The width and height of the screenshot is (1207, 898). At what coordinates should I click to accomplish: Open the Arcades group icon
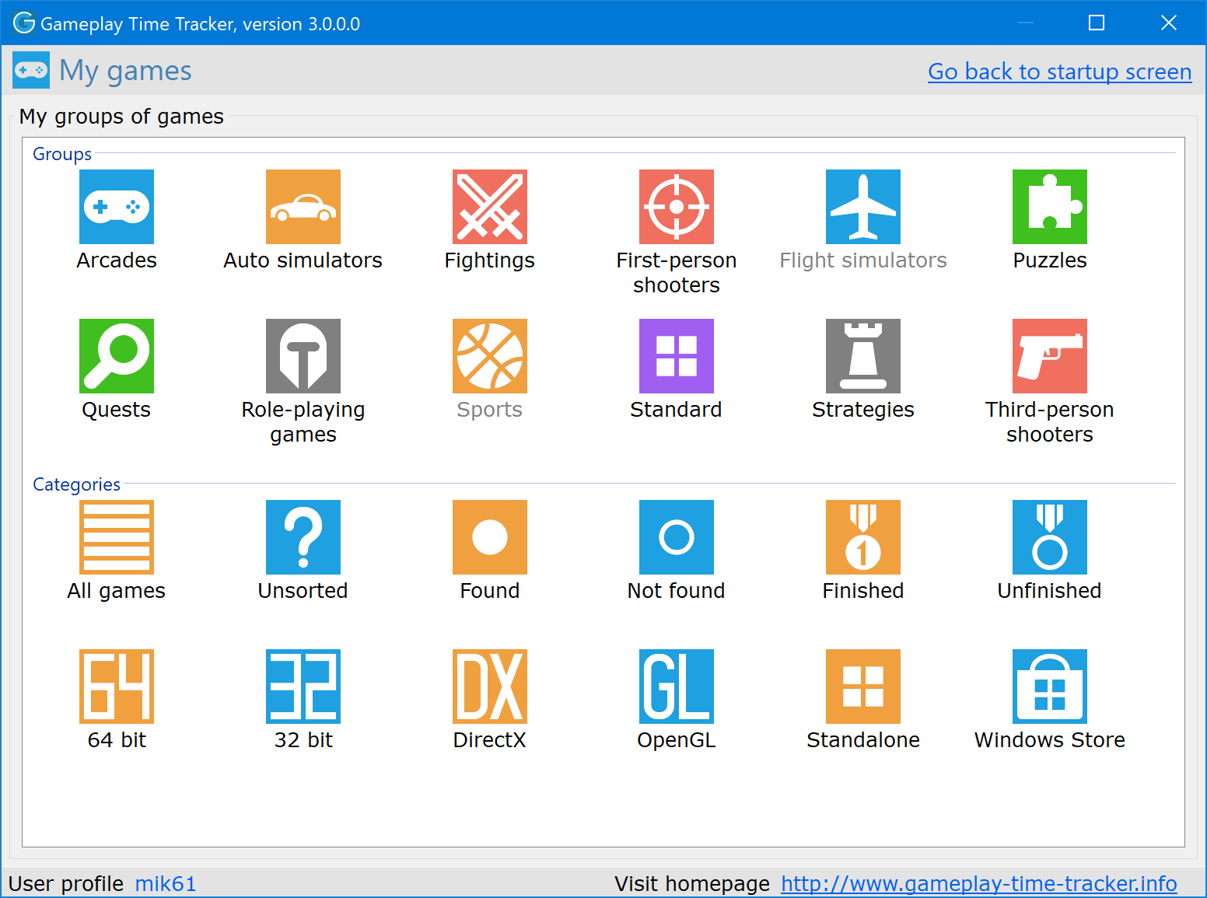pyautogui.click(x=117, y=207)
